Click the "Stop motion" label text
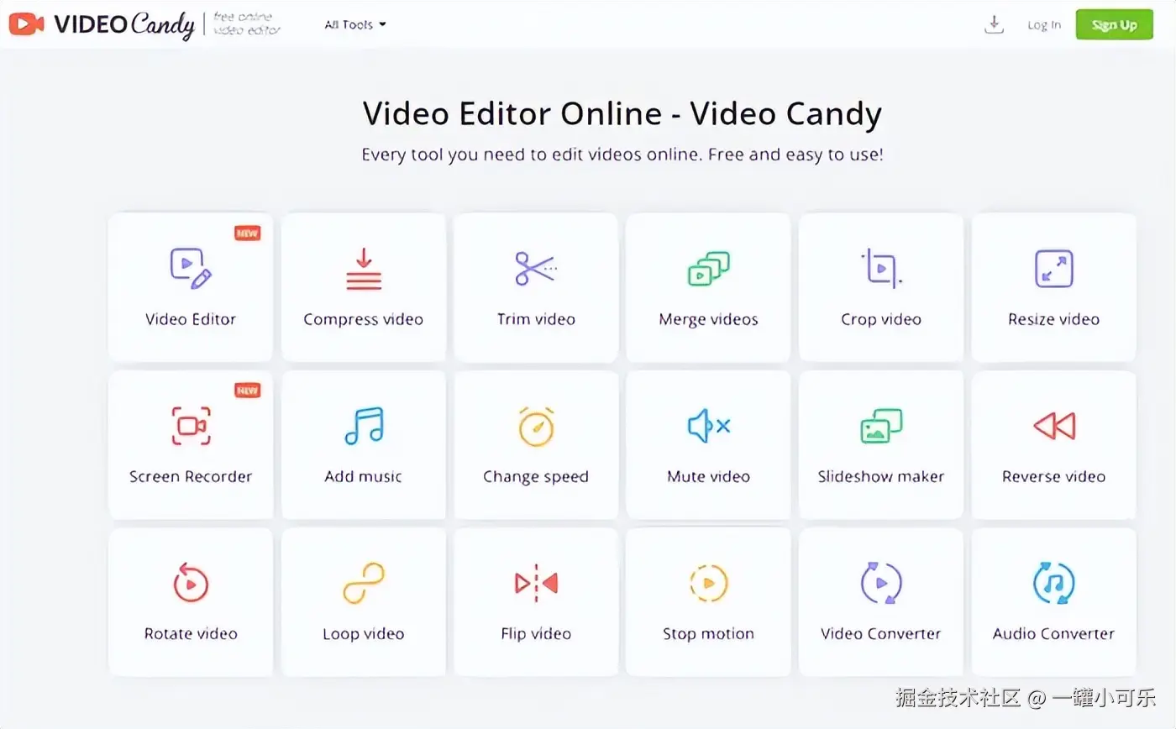Image resolution: width=1176 pixels, height=729 pixels. 709,634
